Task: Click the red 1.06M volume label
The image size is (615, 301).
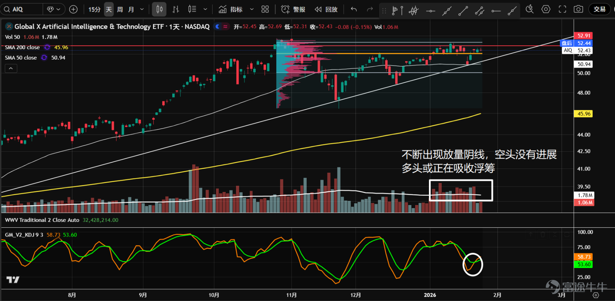Action: [x=585, y=202]
